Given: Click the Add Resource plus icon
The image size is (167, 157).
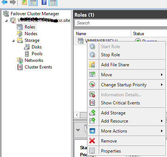Looking at the screenshot, I should click(x=92, y=121).
